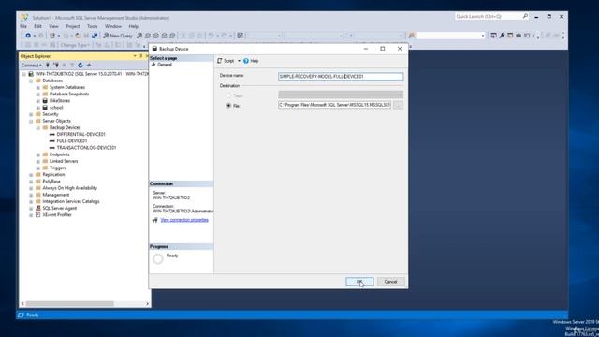Collapse the Server Objects node
This screenshot has width=599, height=337.
coord(31,121)
